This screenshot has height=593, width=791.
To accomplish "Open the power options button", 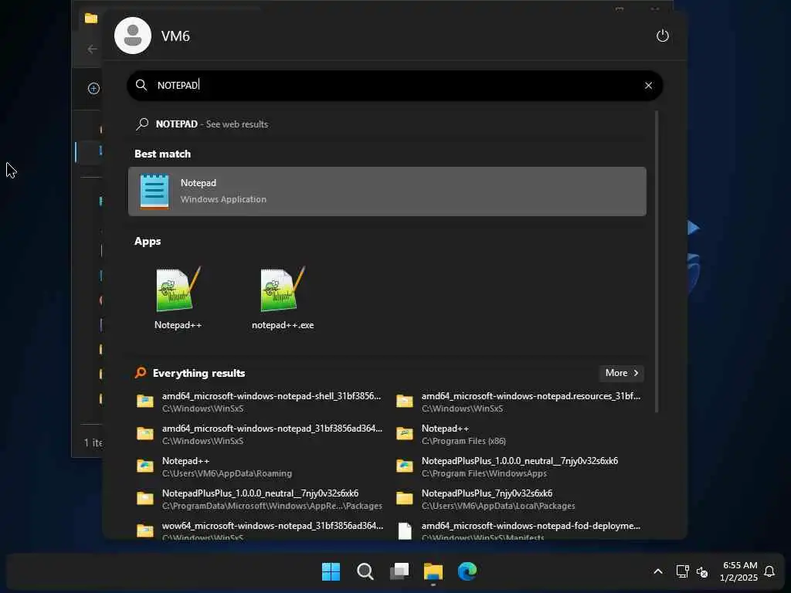I will [662, 36].
